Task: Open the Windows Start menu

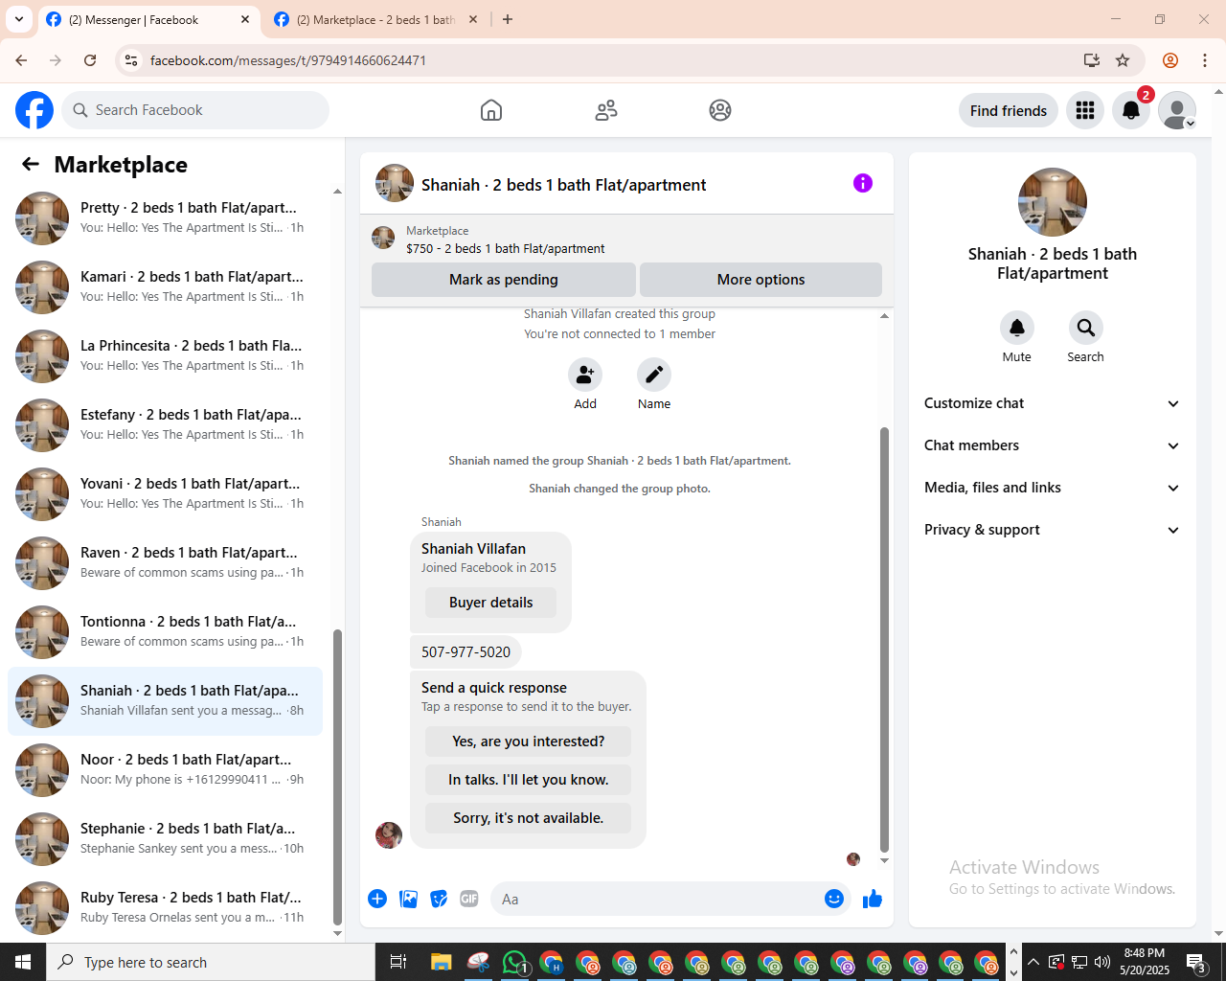Action: click(23, 962)
